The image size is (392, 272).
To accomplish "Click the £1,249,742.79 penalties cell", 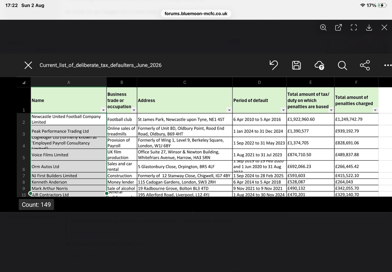I will pos(356,119).
